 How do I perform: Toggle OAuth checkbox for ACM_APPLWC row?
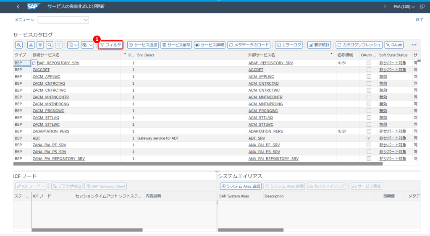pos(369,77)
